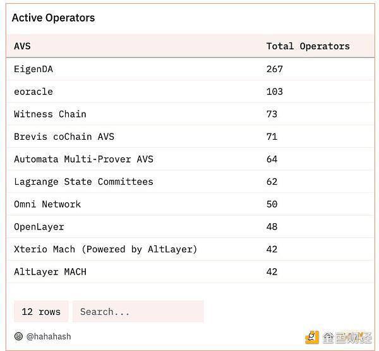
Task: Click the value 48 for OpenLayer
Action: [x=272, y=227]
